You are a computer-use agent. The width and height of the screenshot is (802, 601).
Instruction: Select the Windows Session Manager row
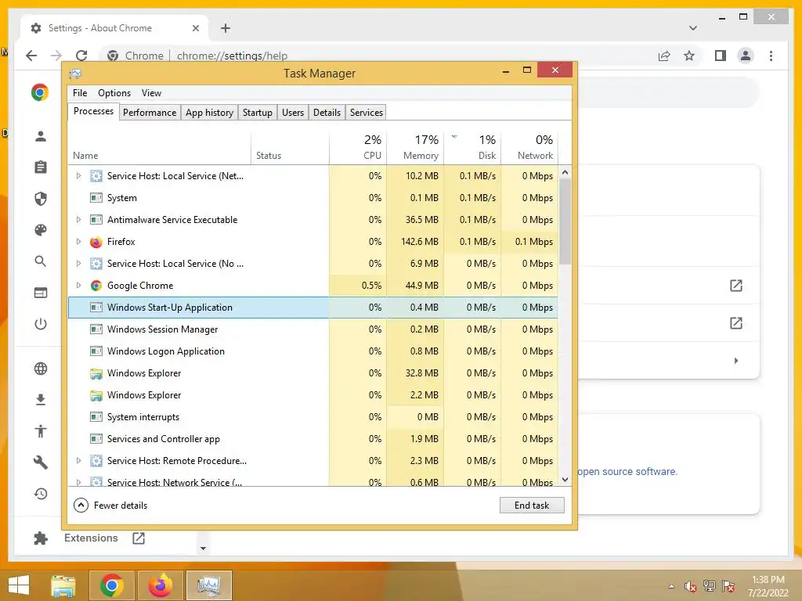click(313, 329)
